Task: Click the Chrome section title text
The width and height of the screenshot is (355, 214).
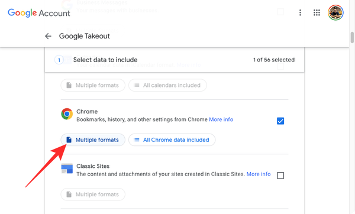Action: pos(87,112)
